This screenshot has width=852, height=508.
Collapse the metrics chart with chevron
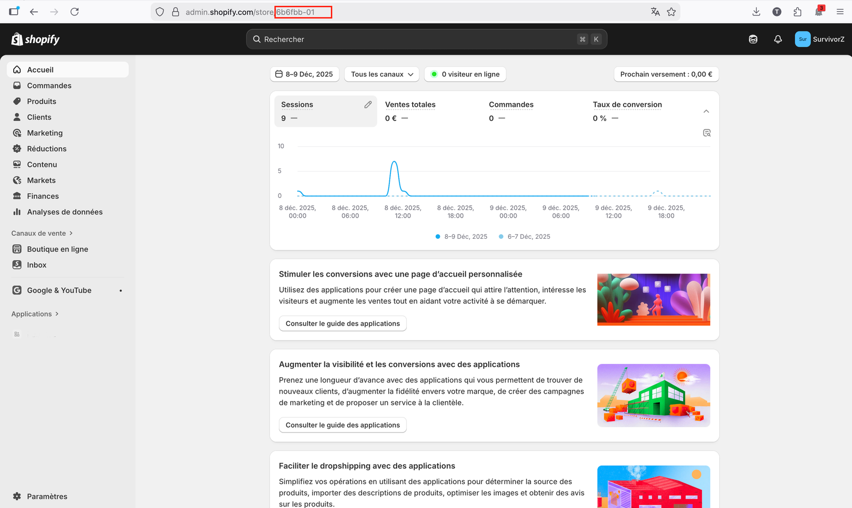pyautogui.click(x=706, y=111)
